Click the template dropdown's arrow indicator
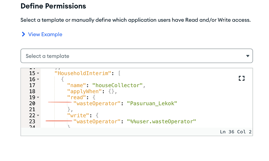 click(x=248, y=56)
